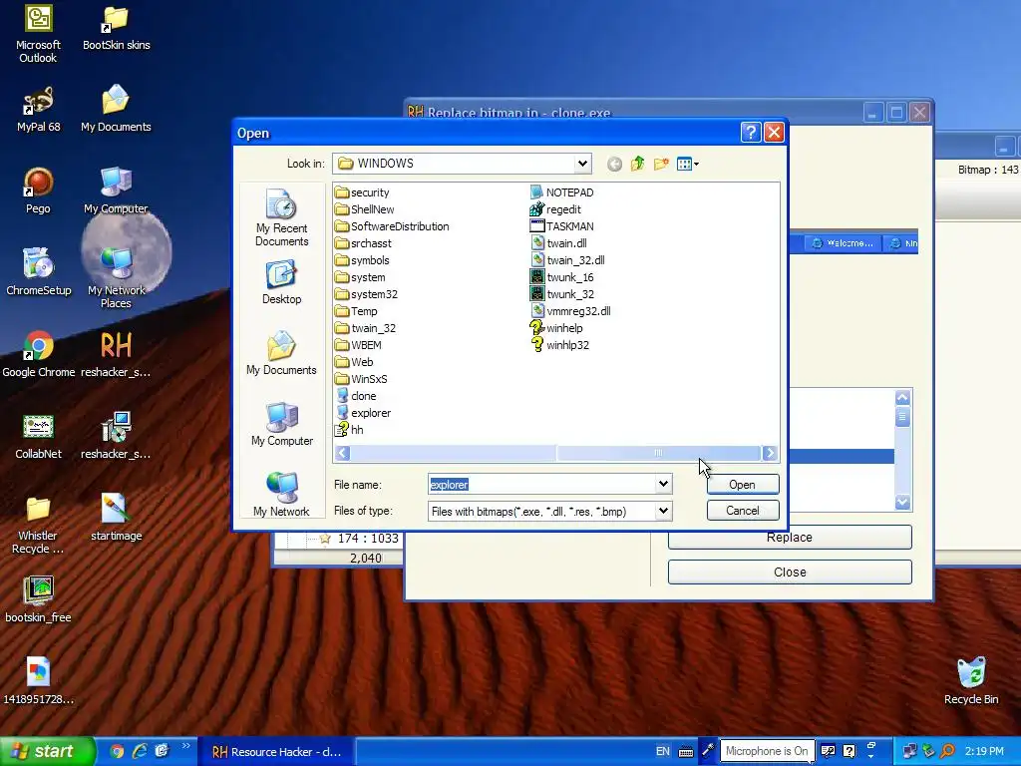Select the SoftwareDistribution folder
Image resolution: width=1021 pixels, height=766 pixels.
coord(392,226)
